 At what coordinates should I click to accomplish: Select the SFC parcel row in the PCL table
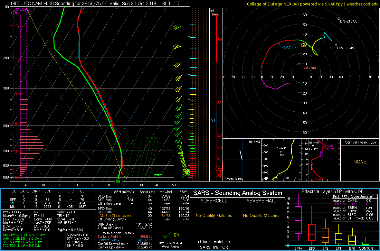point(48,196)
